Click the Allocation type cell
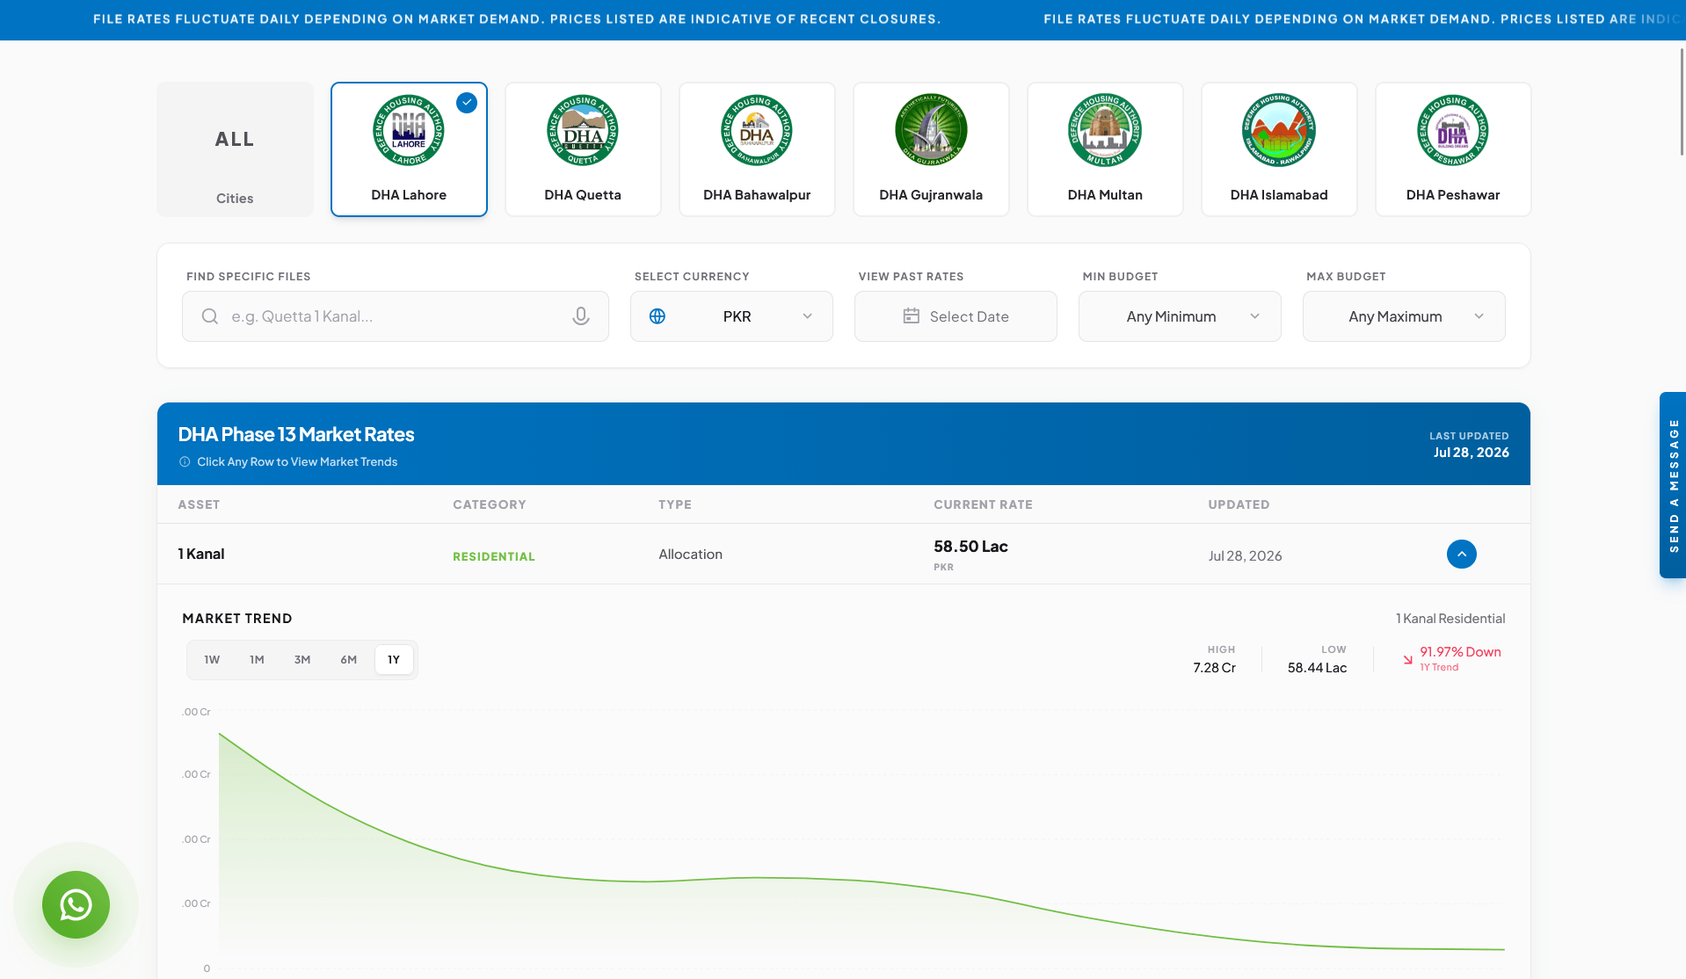 click(690, 555)
